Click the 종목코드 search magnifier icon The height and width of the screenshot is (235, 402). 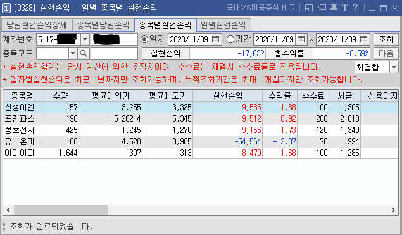(x=83, y=53)
